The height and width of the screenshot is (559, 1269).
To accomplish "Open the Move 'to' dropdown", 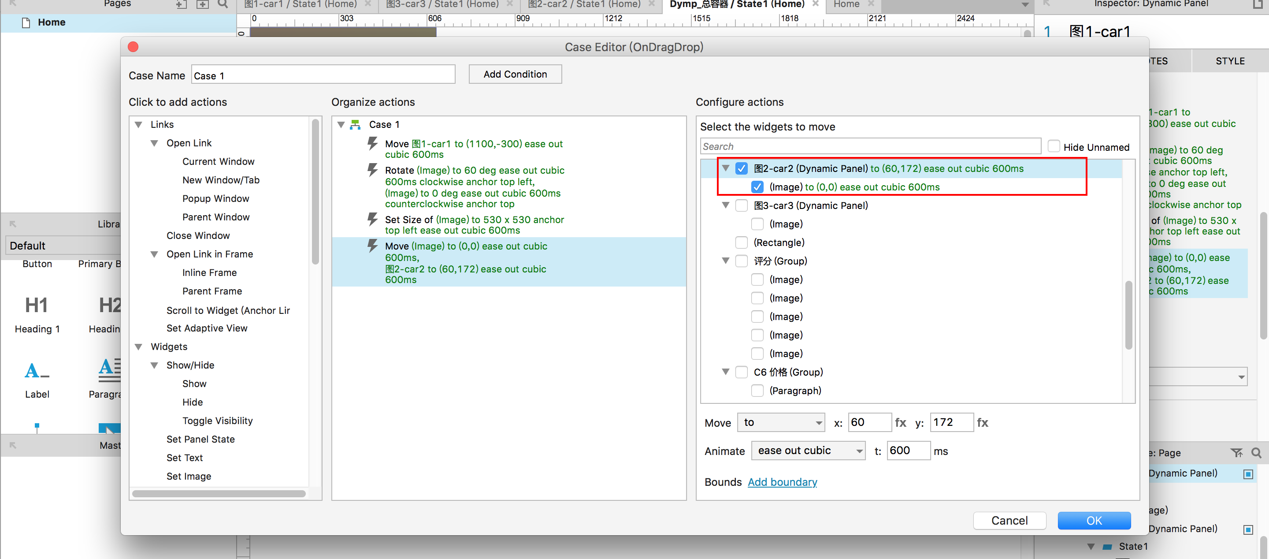I will (781, 422).
